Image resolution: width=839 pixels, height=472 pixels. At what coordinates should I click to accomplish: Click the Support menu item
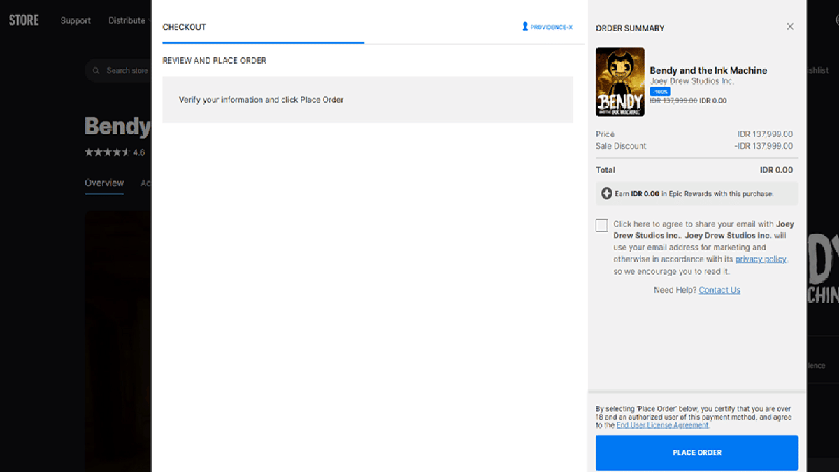(x=76, y=20)
